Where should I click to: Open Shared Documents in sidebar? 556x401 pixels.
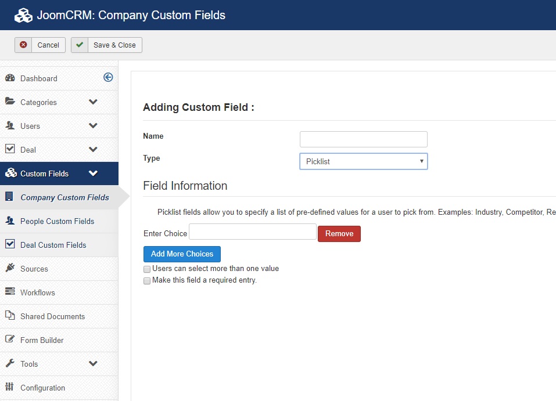point(59,316)
